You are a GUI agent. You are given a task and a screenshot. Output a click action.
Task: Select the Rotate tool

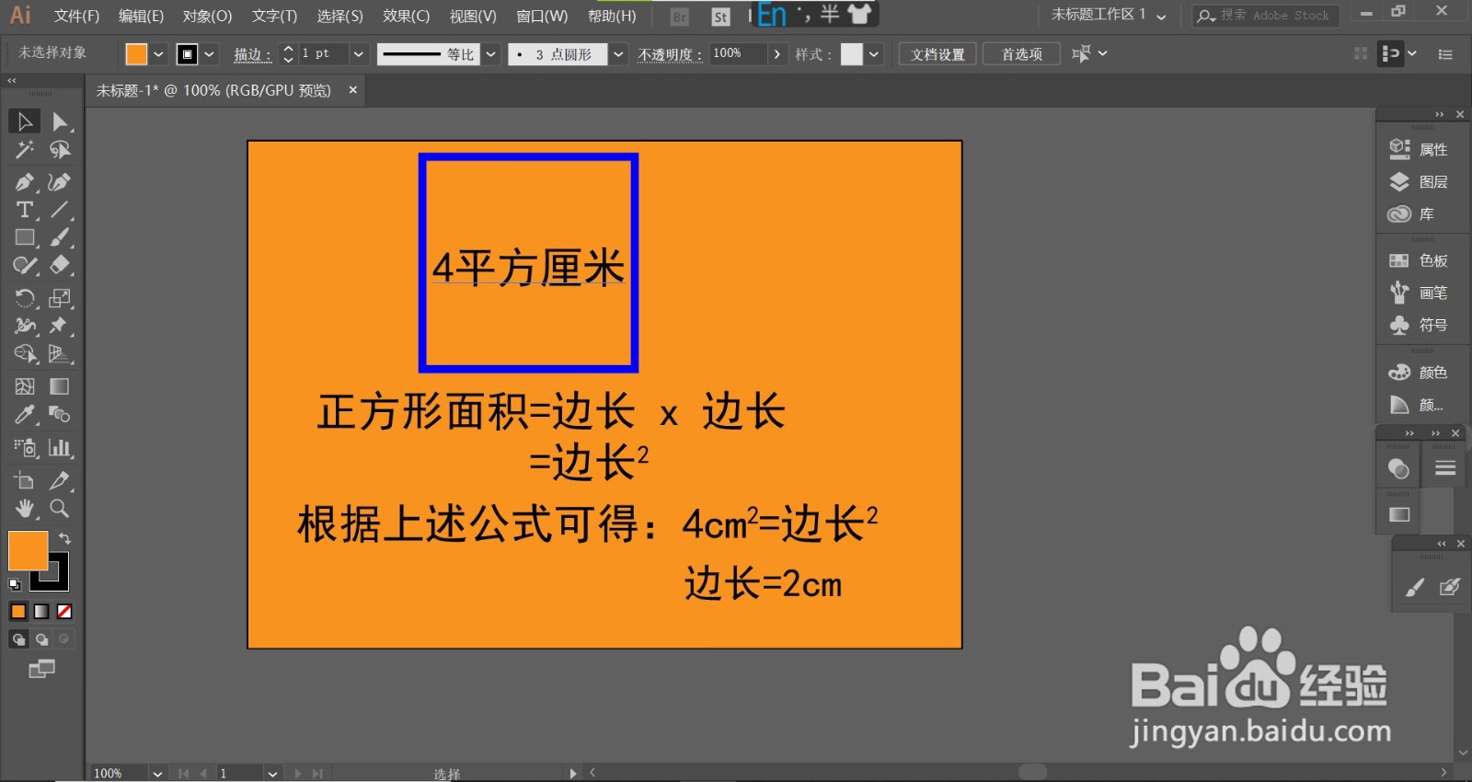coord(25,298)
